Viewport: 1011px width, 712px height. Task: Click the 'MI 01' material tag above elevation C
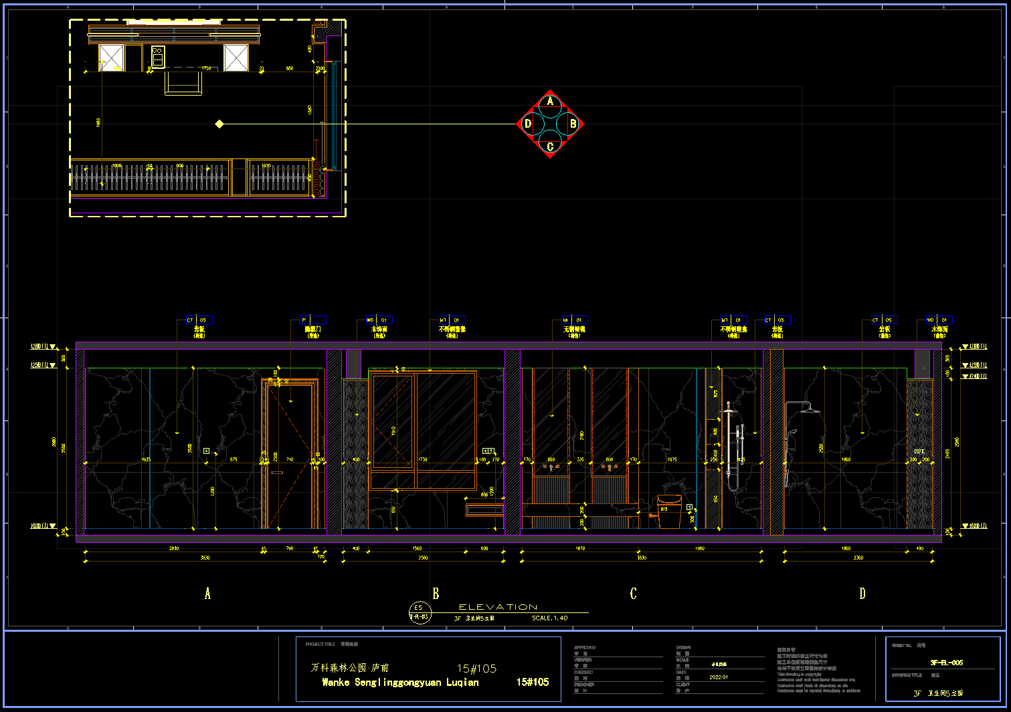click(575, 320)
